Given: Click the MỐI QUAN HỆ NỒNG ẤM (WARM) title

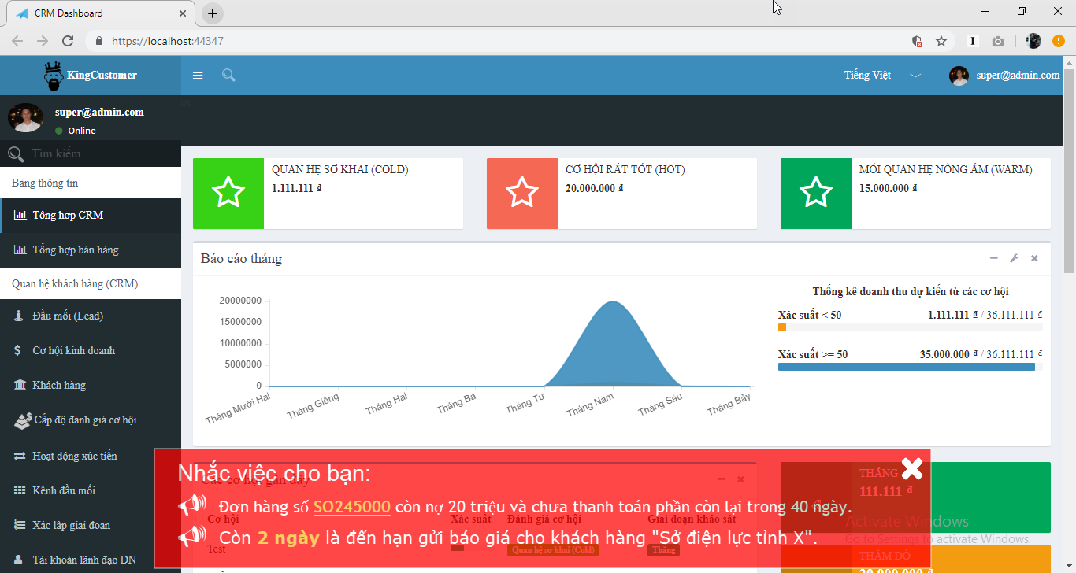Looking at the screenshot, I should coord(945,169).
